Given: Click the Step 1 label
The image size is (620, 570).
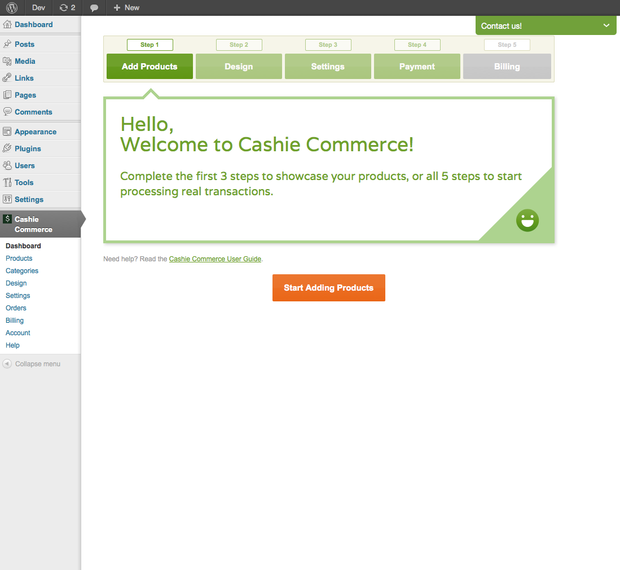Looking at the screenshot, I should pyautogui.click(x=150, y=45).
